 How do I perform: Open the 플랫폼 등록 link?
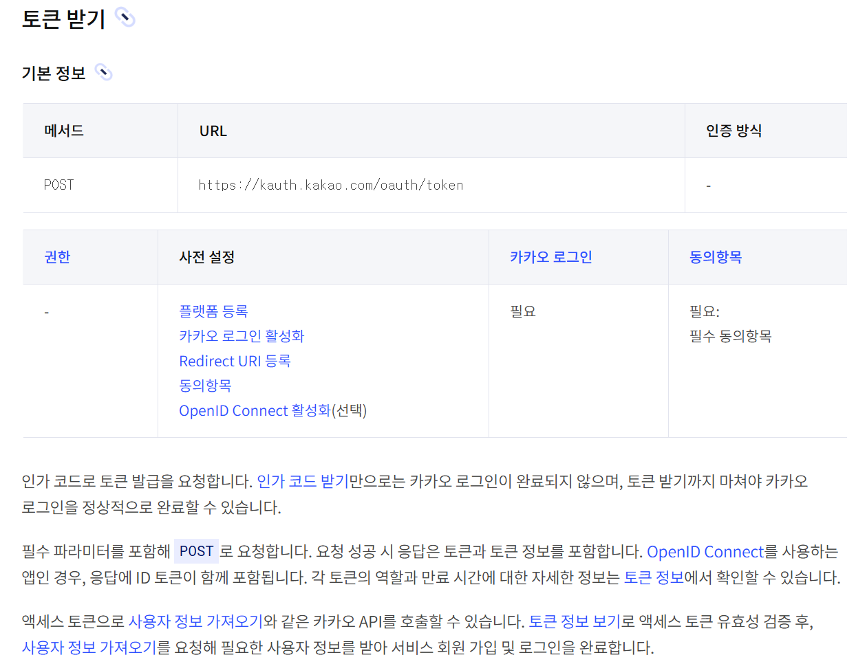213,311
